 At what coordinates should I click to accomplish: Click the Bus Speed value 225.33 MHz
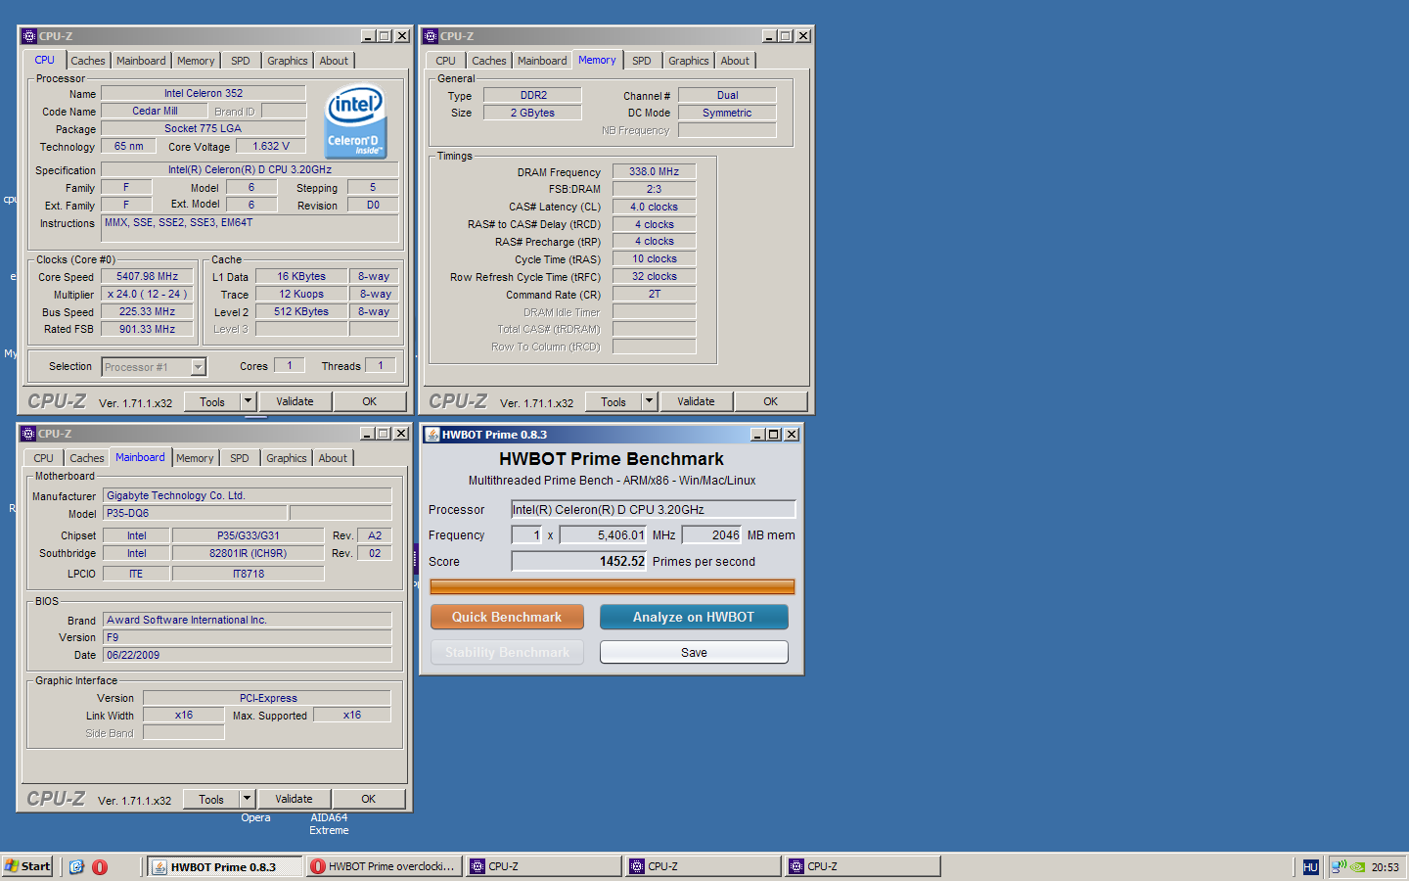tap(147, 311)
